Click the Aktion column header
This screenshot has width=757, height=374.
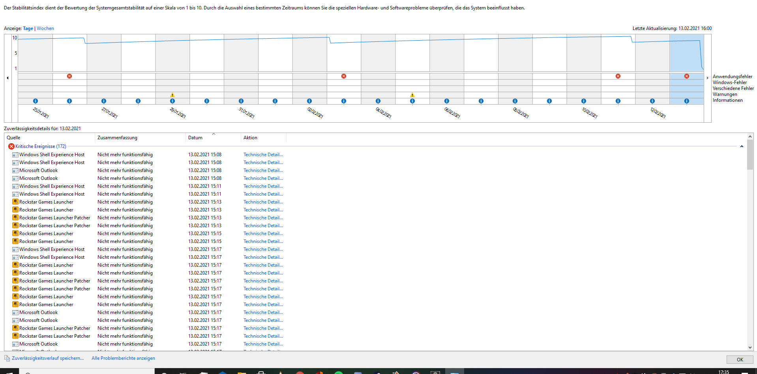coord(263,138)
